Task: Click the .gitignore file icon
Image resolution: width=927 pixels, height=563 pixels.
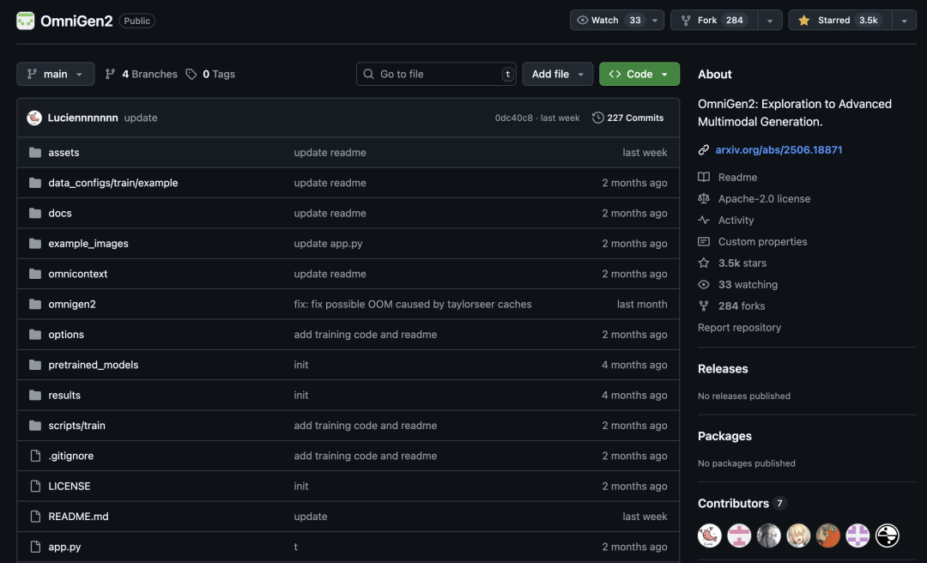Action: coord(35,456)
